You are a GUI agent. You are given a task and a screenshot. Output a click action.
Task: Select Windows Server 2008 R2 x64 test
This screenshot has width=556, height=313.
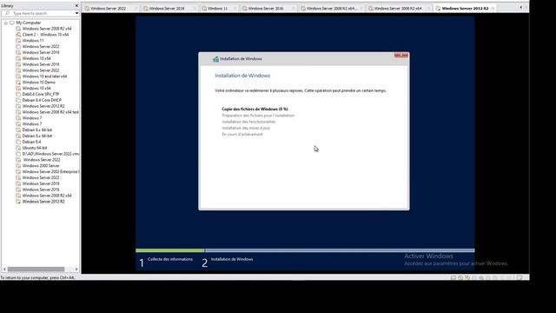[x=50, y=112]
